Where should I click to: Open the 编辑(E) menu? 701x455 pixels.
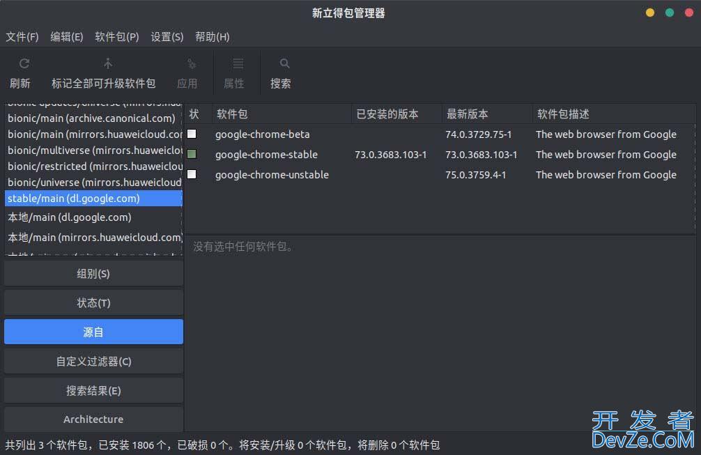click(67, 37)
